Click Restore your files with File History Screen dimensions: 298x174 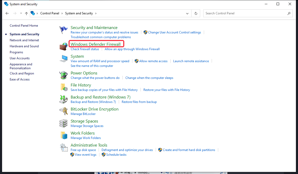tap(167, 90)
